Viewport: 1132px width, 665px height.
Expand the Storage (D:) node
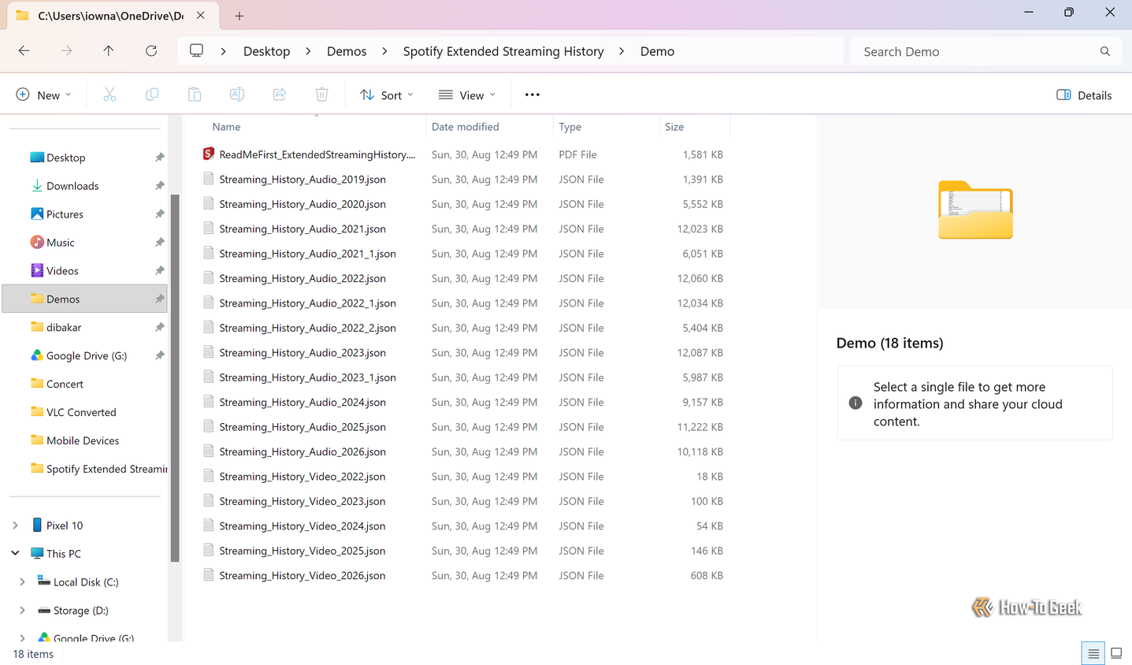tap(22, 611)
